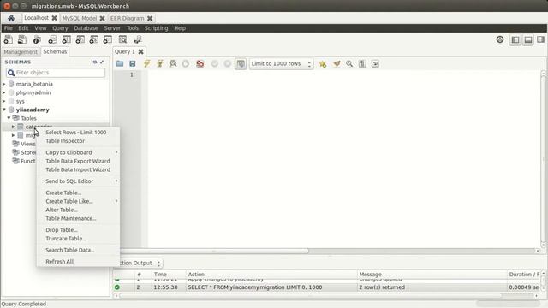Choose Truncate Table... option
The height and width of the screenshot is (308, 548).
pos(78,239)
